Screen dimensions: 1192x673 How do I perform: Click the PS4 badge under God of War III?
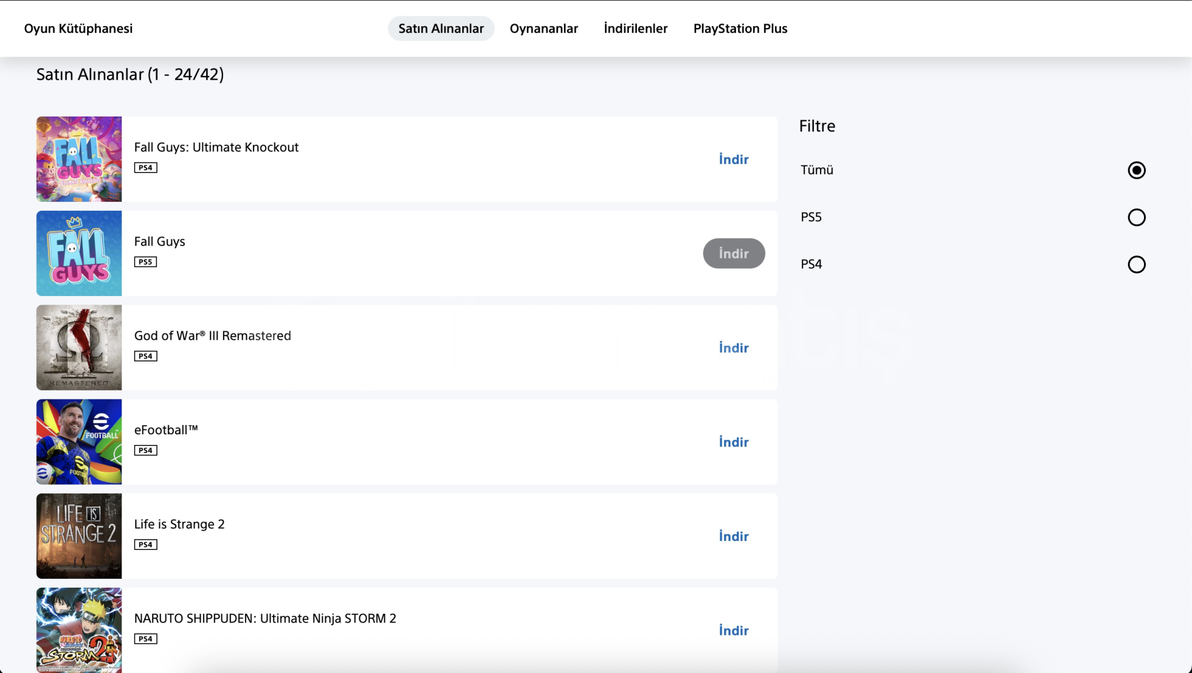pyautogui.click(x=146, y=356)
